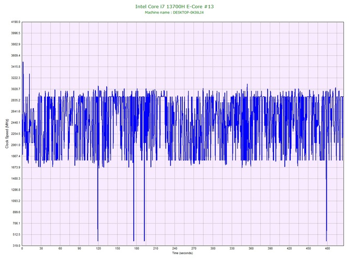The height and width of the screenshot is (262, 349).
Task: Click the y-axis value 2835.2
Action: 16,101
